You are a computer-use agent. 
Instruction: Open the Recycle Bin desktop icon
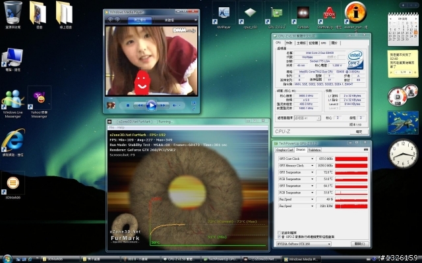pos(13,13)
